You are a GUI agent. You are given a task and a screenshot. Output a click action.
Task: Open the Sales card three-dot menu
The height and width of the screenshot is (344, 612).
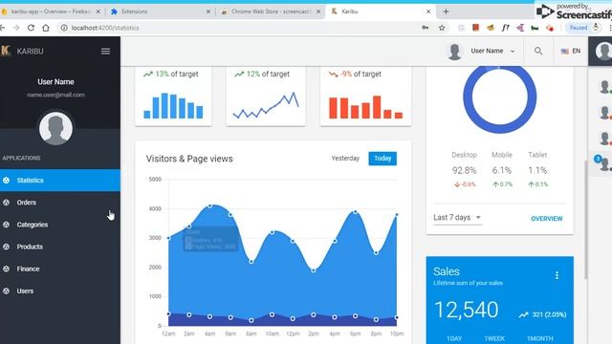click(557, 275)
